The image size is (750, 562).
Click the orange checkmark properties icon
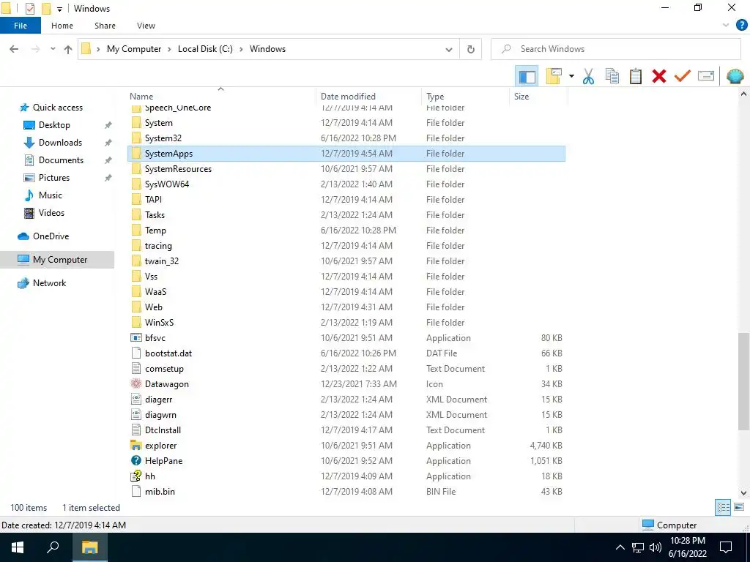[x=683, y=76]
